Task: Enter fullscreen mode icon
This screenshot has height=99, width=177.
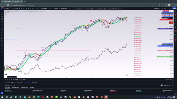Action: coord(168,9)
